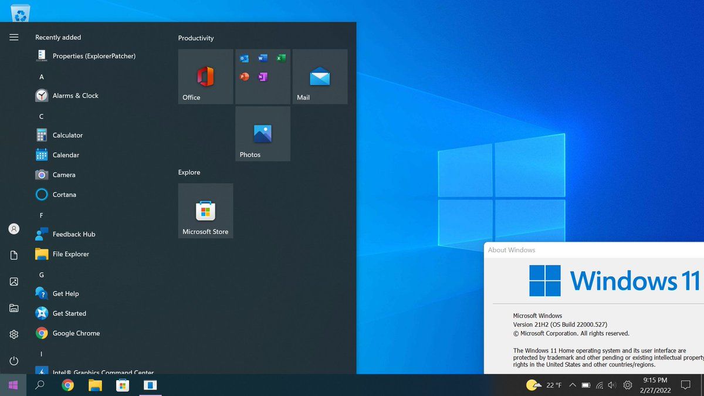Open the volume control in tray
The height and width of the screenshot is (396, 704).
click(612, 385)
